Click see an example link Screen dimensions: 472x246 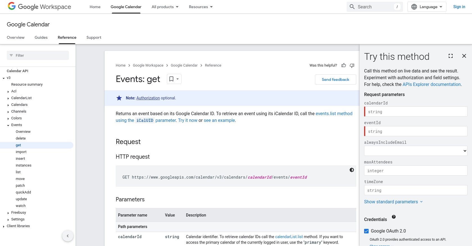click(219, 120)
